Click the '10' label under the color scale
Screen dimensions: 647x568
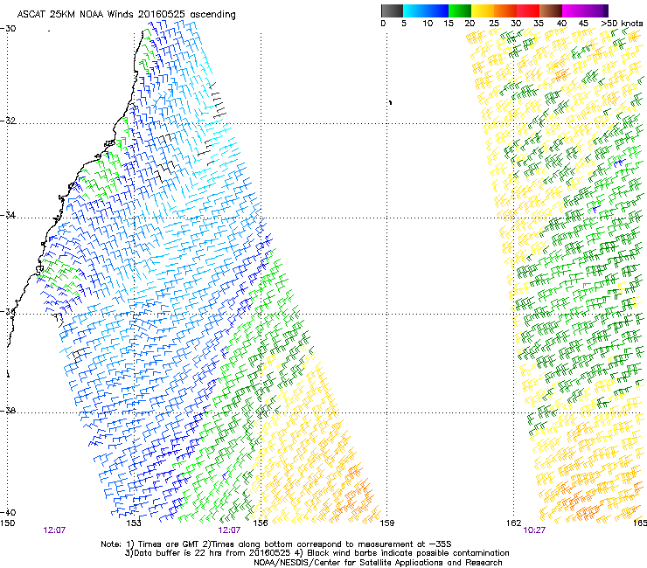(x=428, y=24)
